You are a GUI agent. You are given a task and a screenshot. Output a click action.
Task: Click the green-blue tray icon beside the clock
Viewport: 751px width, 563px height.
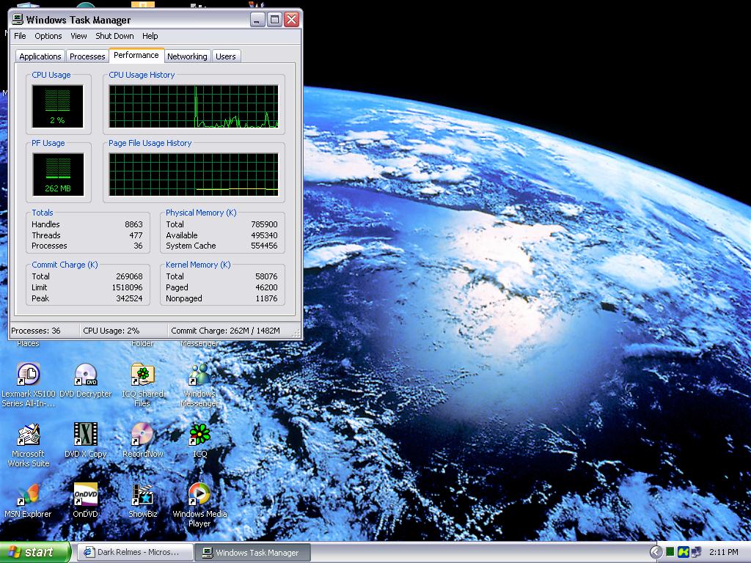click(x=683, y=553)
